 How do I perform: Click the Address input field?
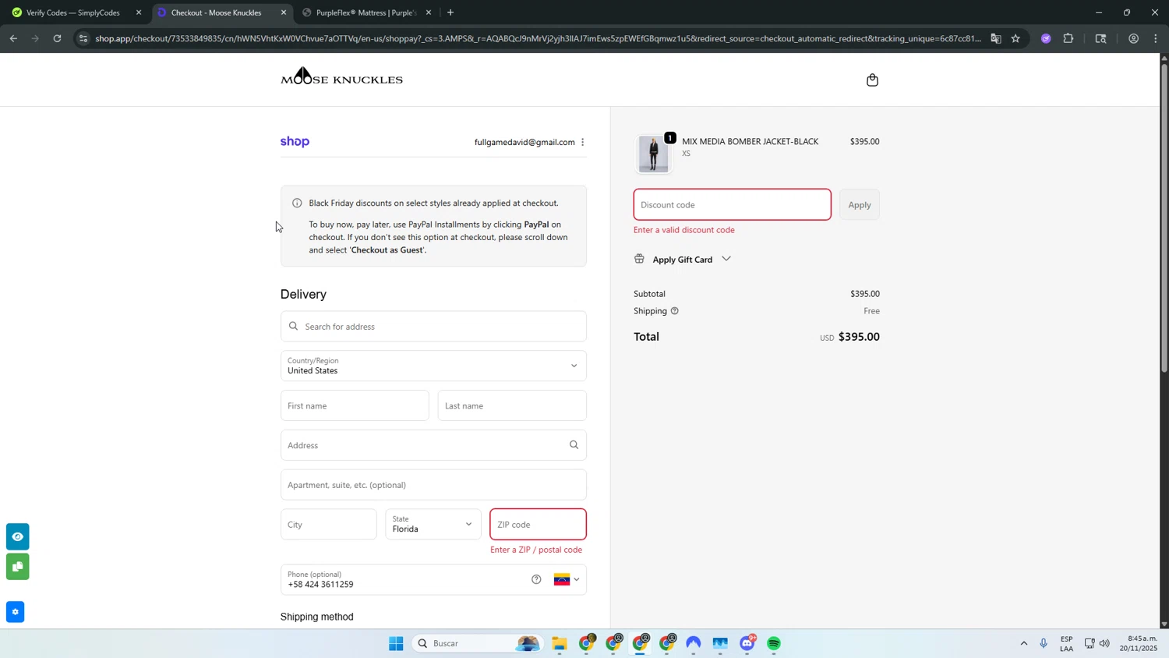point(433,445)
